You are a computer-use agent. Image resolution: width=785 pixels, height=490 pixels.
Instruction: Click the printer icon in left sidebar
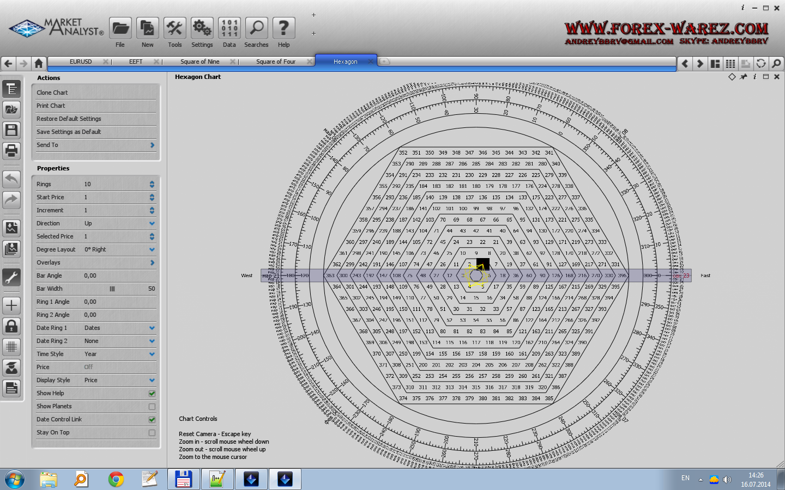11,150
